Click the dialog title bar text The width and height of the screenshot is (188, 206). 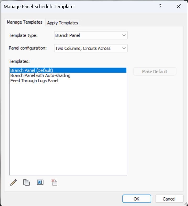click(x=40, y=7)
